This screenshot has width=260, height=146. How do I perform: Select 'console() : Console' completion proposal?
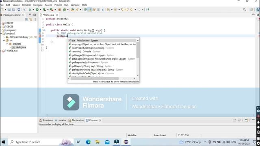tap(102, 52)
